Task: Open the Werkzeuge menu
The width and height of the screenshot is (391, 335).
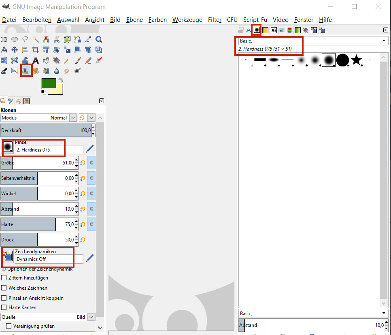Action: pyautogui.click(x=187, y=20)
